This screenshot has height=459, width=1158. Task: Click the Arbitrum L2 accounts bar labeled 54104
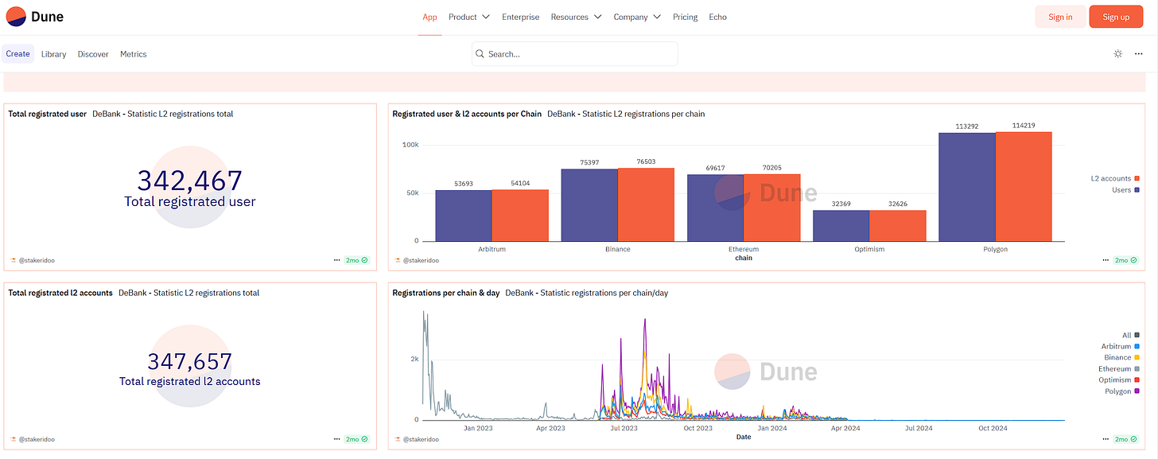coord(520,215)
